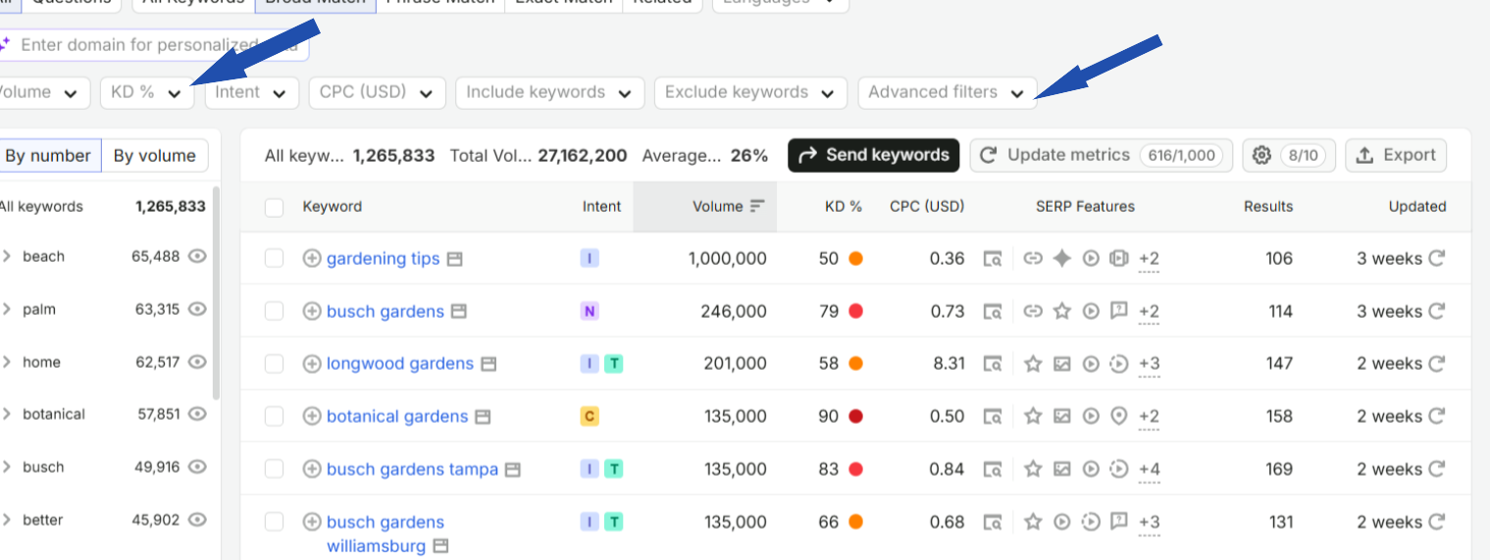The height and width of the screenshot is (560, 1490).
Task: Expand the beach keyword group chevron
Action: (7, 256)
